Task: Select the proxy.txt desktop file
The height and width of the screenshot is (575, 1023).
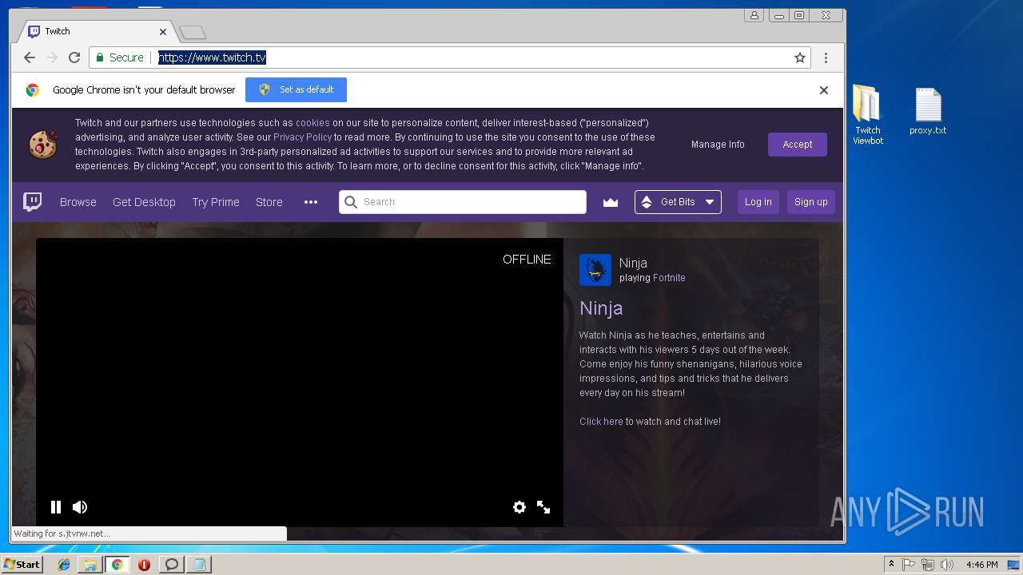Action: (x=928, y=111)
